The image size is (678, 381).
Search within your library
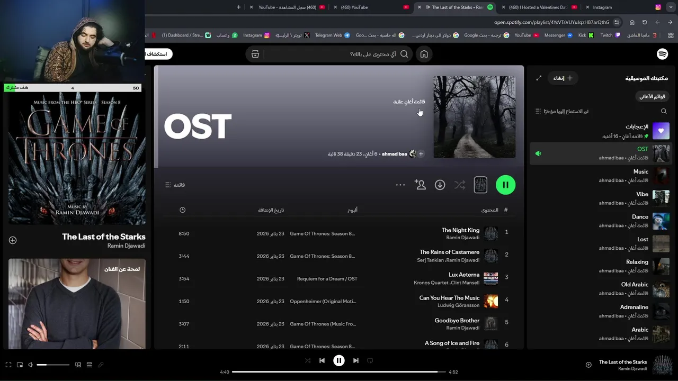click(x=664, y=111)
